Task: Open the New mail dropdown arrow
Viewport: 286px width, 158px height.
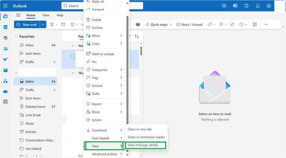Action: click(43, 24)
